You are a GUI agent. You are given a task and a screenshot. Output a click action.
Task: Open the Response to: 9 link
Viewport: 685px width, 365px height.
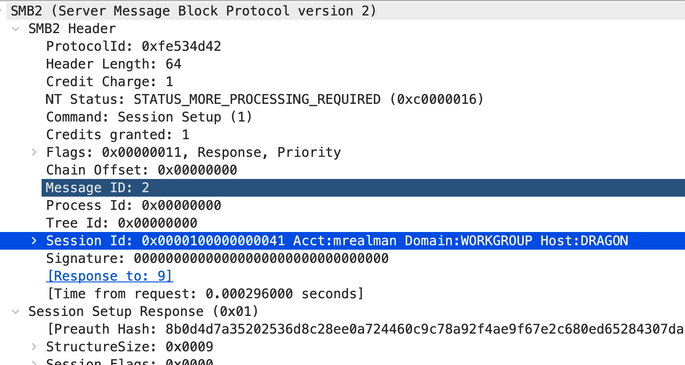pos(110,276)
